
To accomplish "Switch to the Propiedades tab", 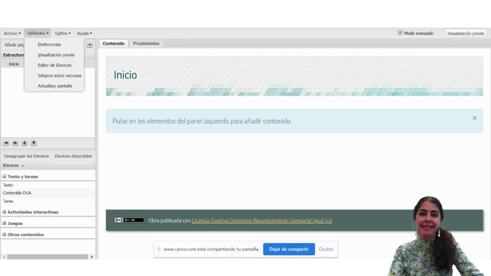I will 146,43.
